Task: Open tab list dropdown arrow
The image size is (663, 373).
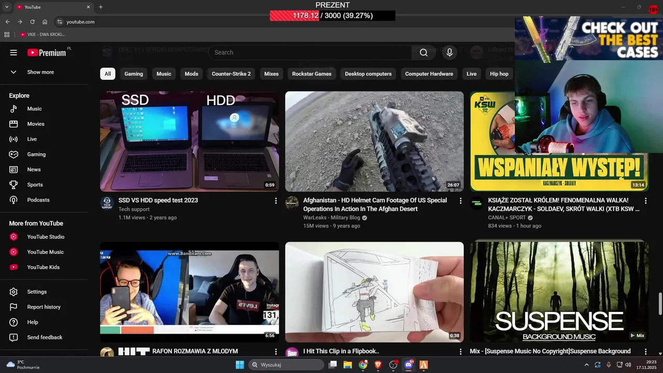Action: pyautogui.click(x=7, y=7)
